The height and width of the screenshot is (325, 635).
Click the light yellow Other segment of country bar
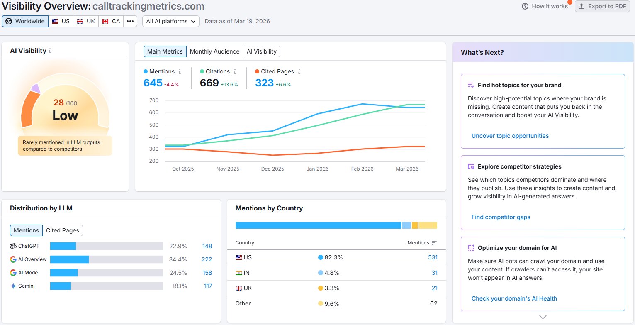[428, 225]
